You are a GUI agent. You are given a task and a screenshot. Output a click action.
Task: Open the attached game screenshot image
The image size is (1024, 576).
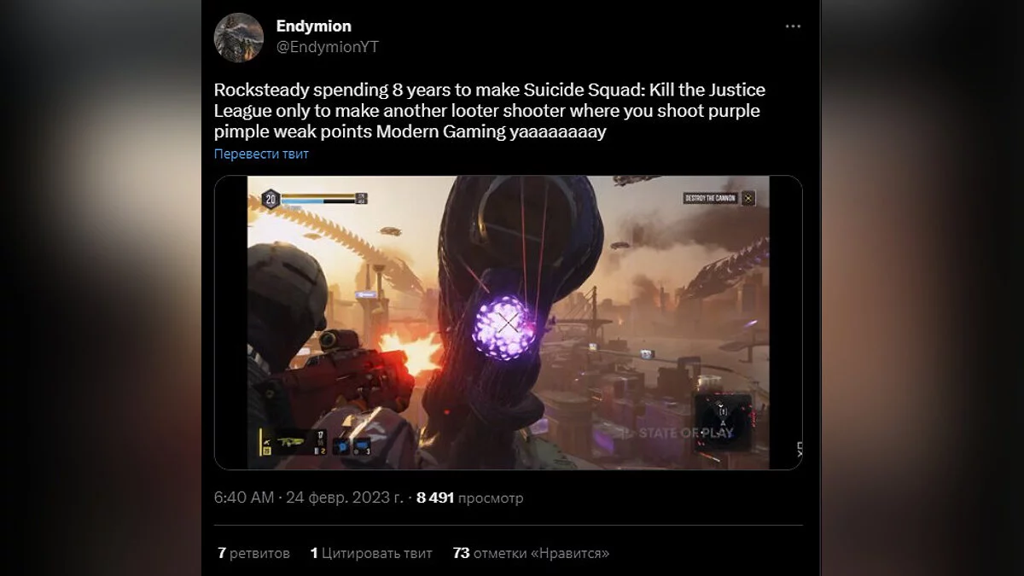[x=508, y=323]
